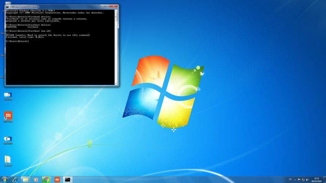Open the taskbar clock showing 04/10/2016
Image resolution: width=326 pixels, height=183 pixels.
[x=317, y=180]
